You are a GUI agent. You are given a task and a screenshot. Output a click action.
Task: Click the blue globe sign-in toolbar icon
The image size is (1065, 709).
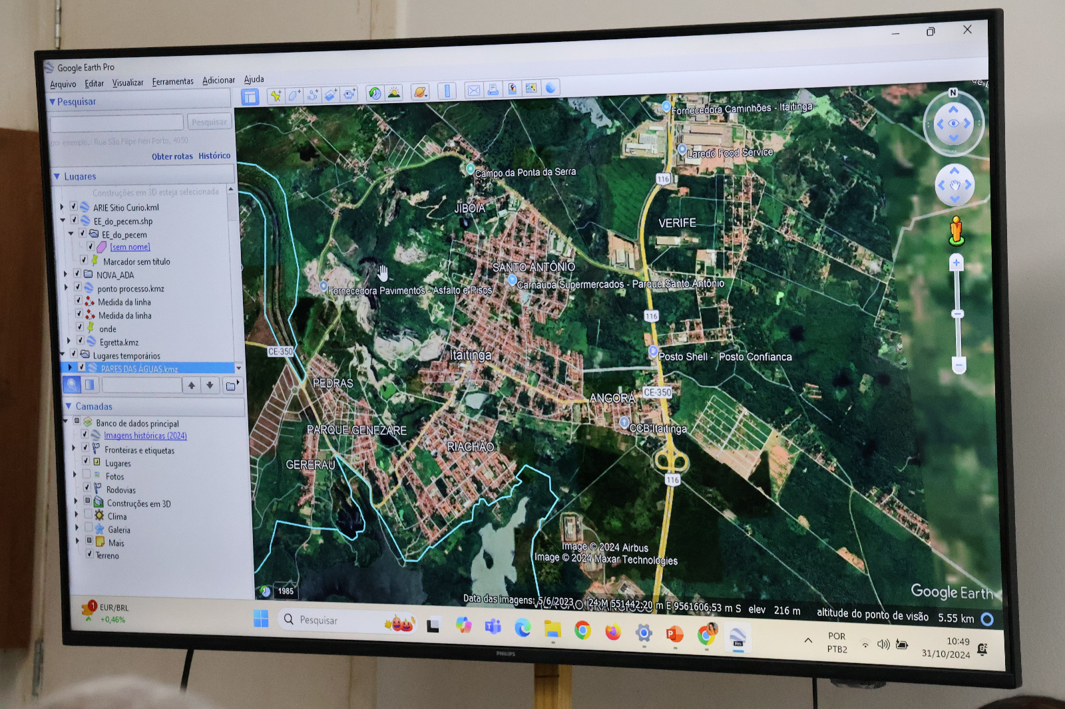[550, 88]
